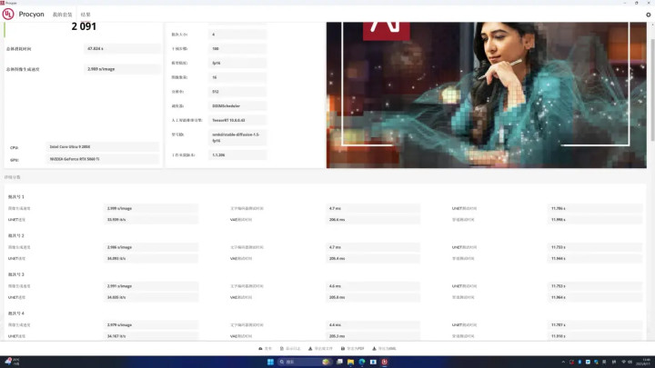
Task: Click batch 3 text encoder time 4.6 ms
Action: coord(373,286)
